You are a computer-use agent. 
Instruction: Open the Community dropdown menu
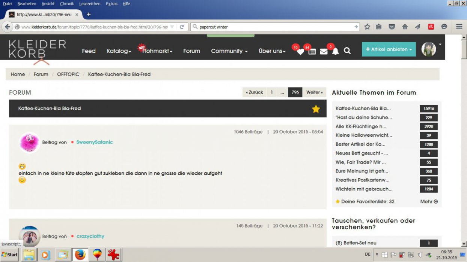click(x=229, y=51)
